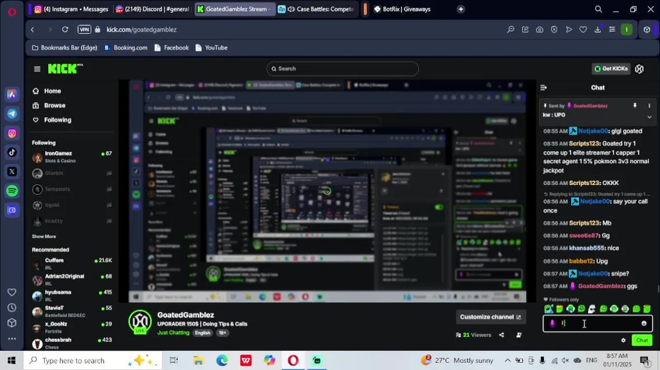
Task: Insert the first quick emote in the row
Action: pyautogui.click(x=548, y=309)
